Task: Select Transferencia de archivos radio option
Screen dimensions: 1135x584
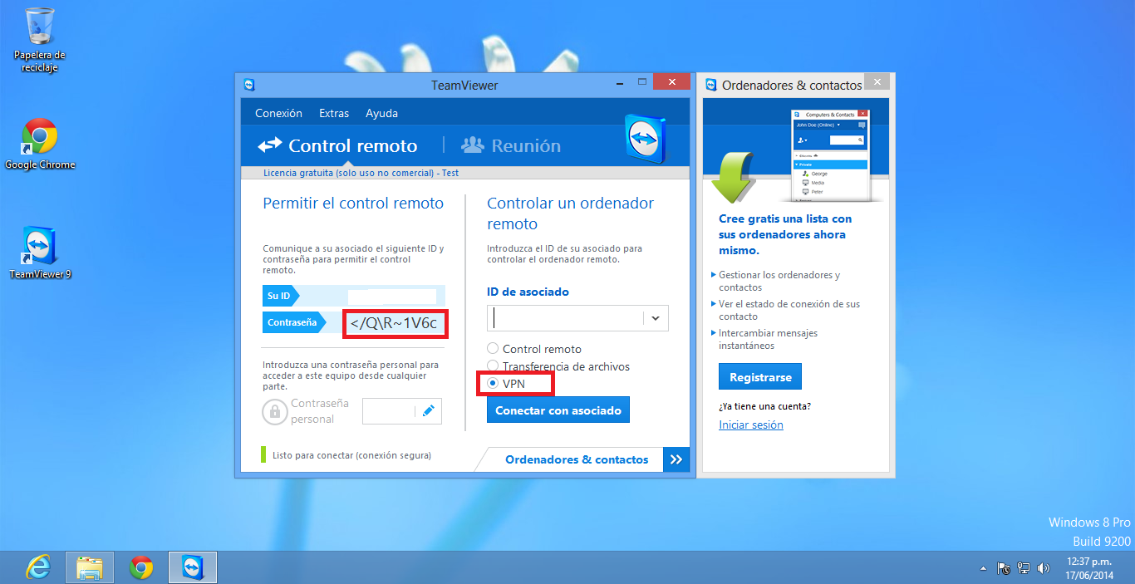Action: (x=493, y=366)
